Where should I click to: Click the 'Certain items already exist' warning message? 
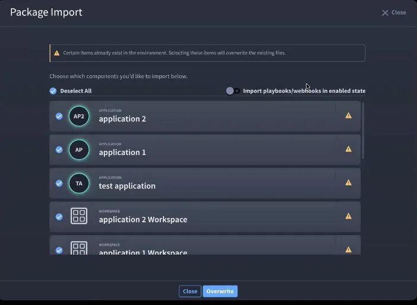[175, 53]
